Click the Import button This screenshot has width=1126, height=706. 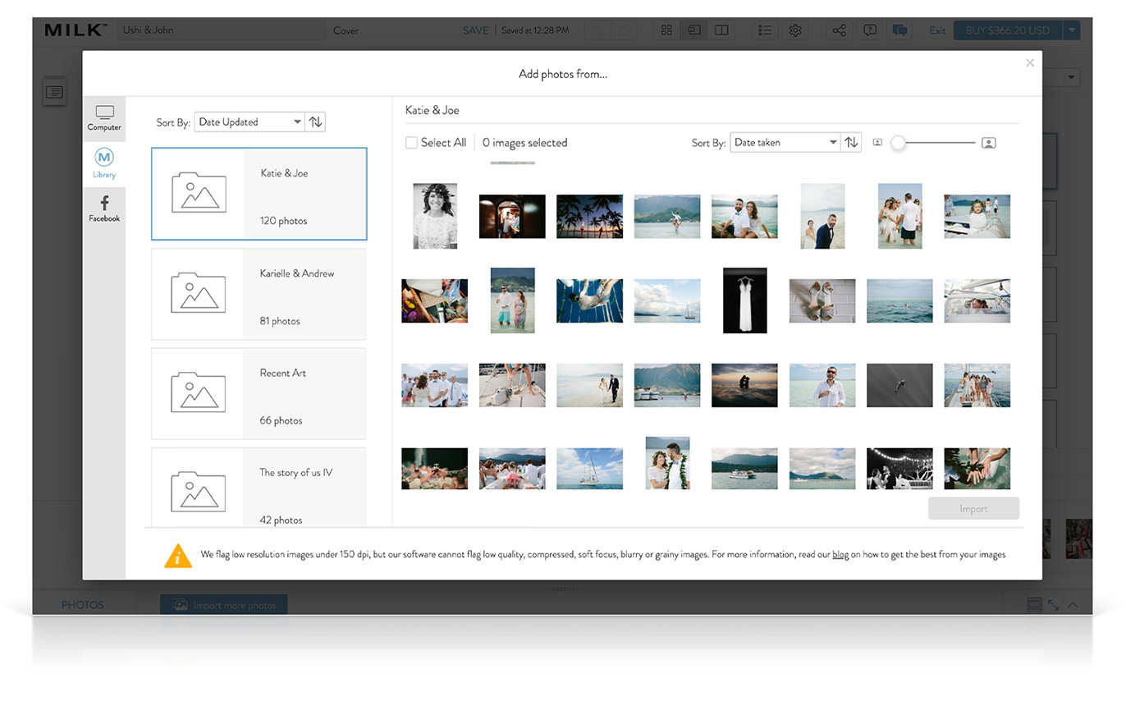click(x=973, y=509)
